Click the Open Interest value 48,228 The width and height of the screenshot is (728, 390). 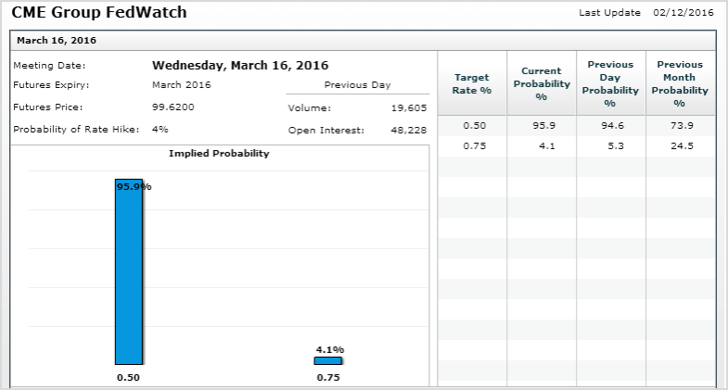click(x=409, y=131)
